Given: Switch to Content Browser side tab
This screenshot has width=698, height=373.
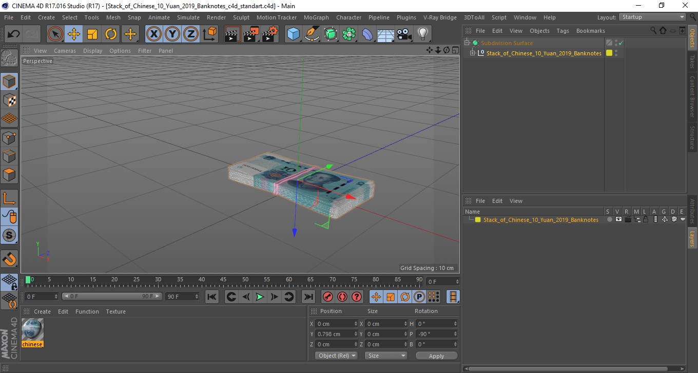Looking at the screenshot, I should [692, 96].
